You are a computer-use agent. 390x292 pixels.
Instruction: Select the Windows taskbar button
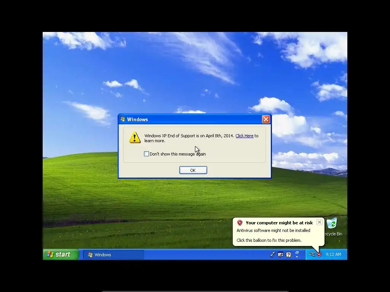(x=113, y=255)
